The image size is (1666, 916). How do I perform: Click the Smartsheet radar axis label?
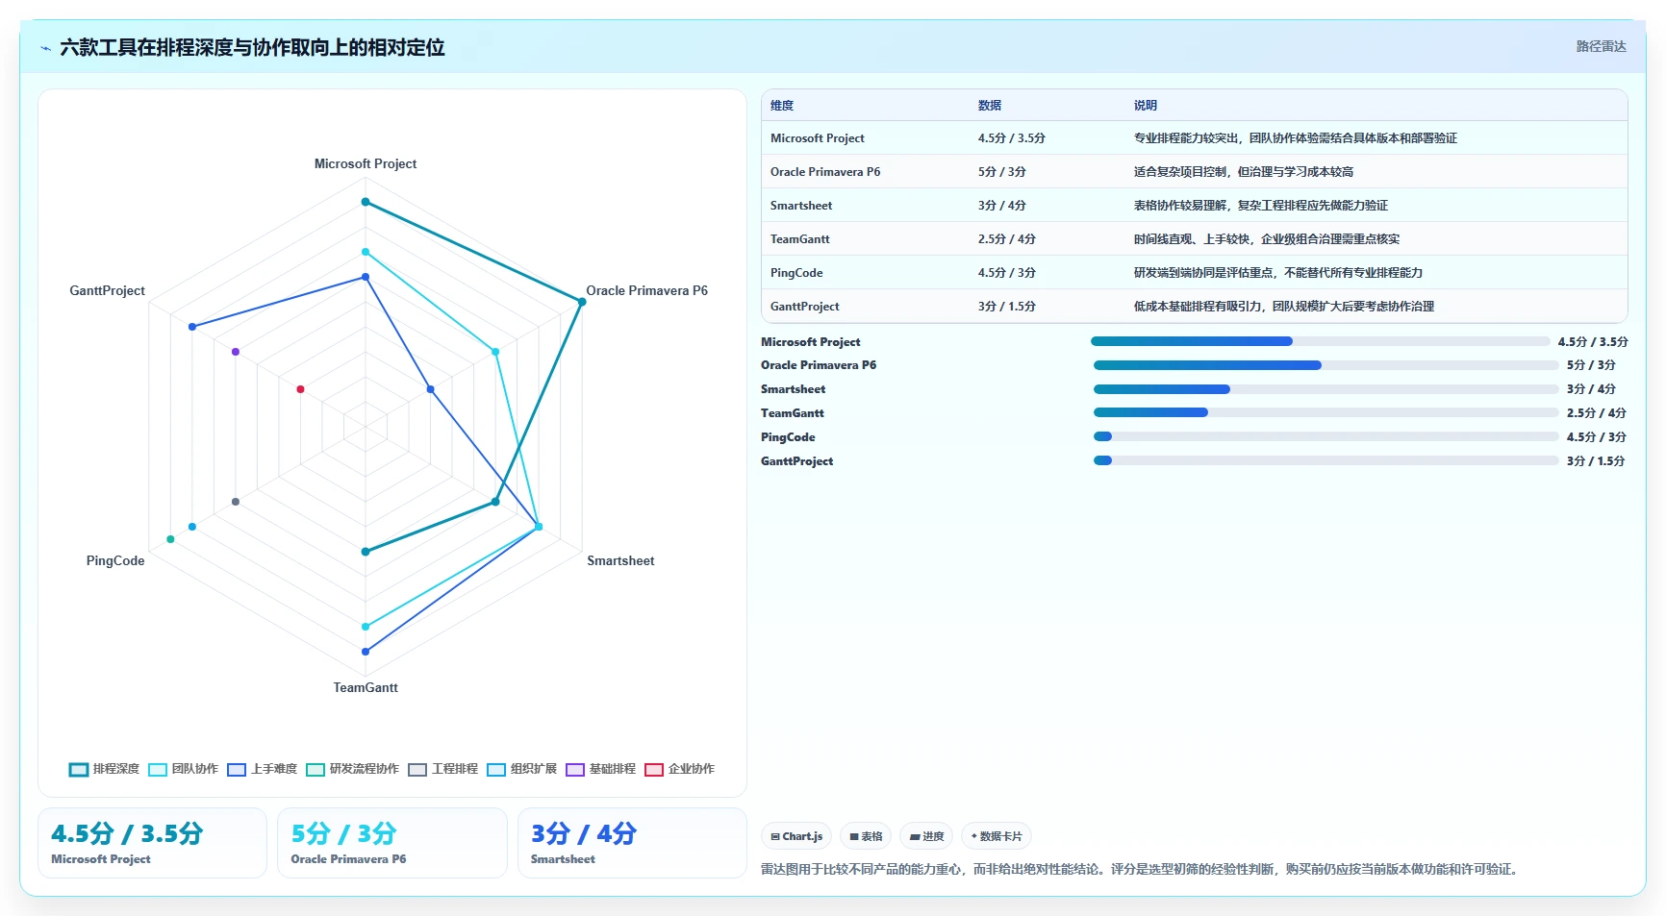click(x=620, y=560)
